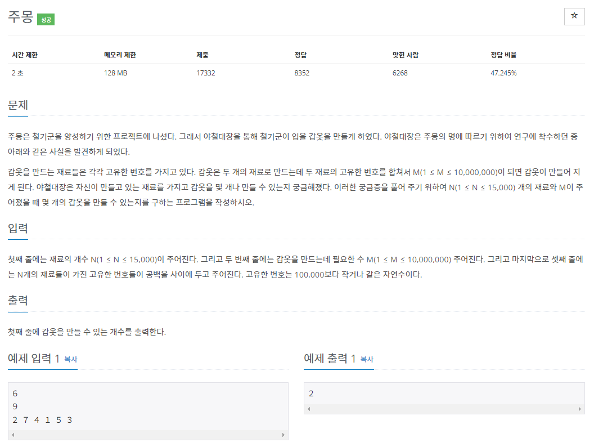Click the 제출 column header

(202, 55)
